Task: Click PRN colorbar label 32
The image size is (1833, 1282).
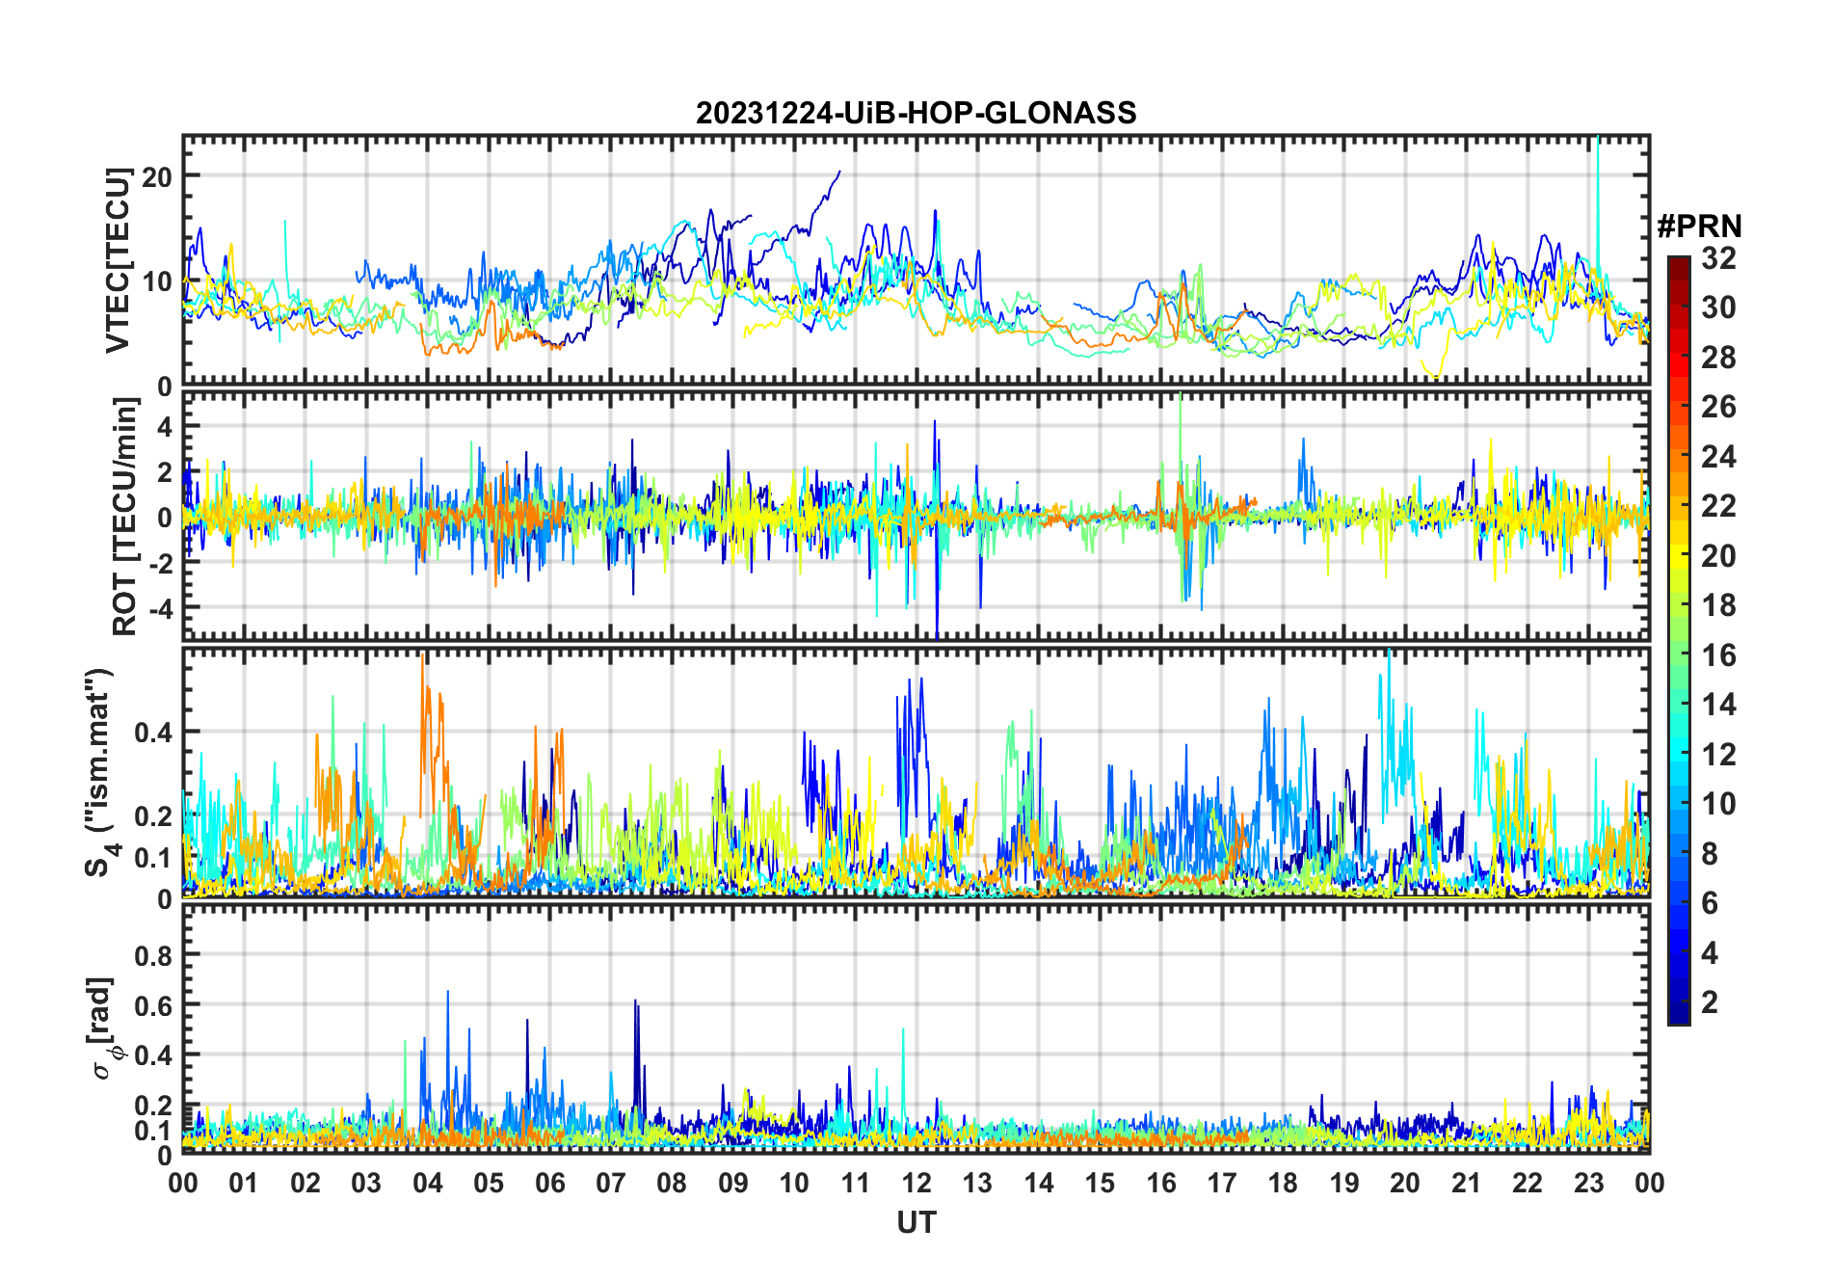Action: [1719, 258]
